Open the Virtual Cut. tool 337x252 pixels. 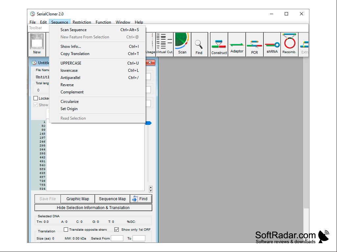tap(164, 44)
